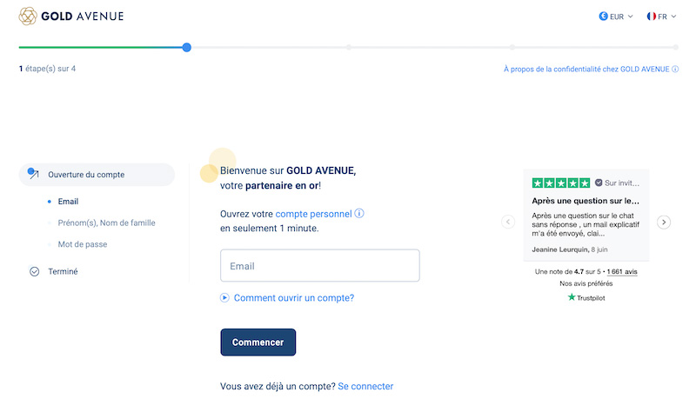696x412 pixels.
Task: Click the five green star rating
Action: [561, 183]
